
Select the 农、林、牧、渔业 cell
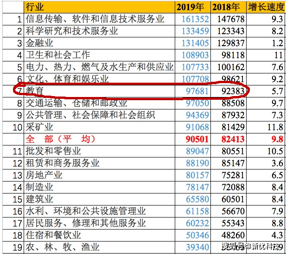(99, 247)
